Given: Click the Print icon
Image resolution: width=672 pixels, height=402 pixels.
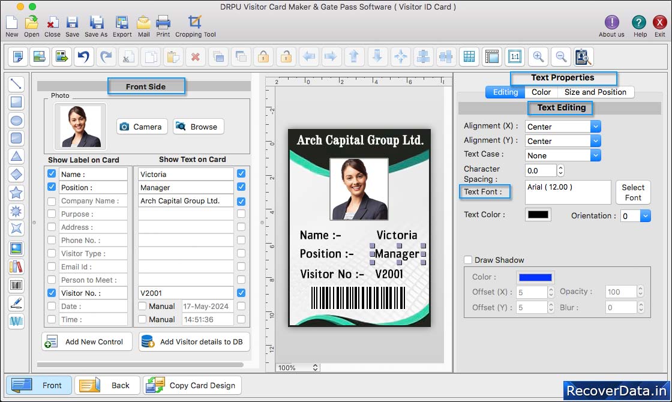Looking at the screenshot, I should point(163,22).
